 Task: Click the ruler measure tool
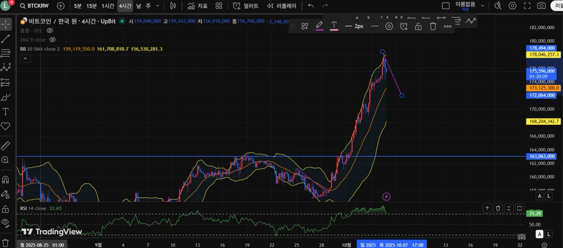coord(6,145)
